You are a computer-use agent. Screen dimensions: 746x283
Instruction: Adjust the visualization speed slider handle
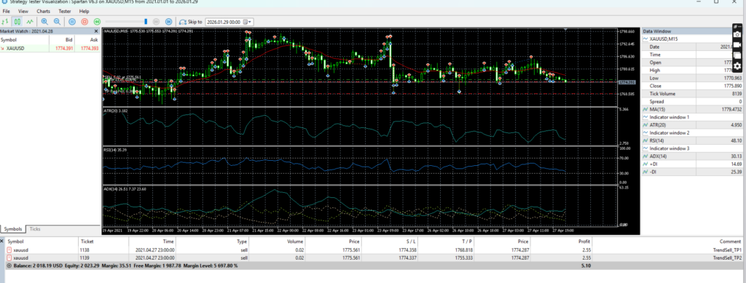click(146, 21)
